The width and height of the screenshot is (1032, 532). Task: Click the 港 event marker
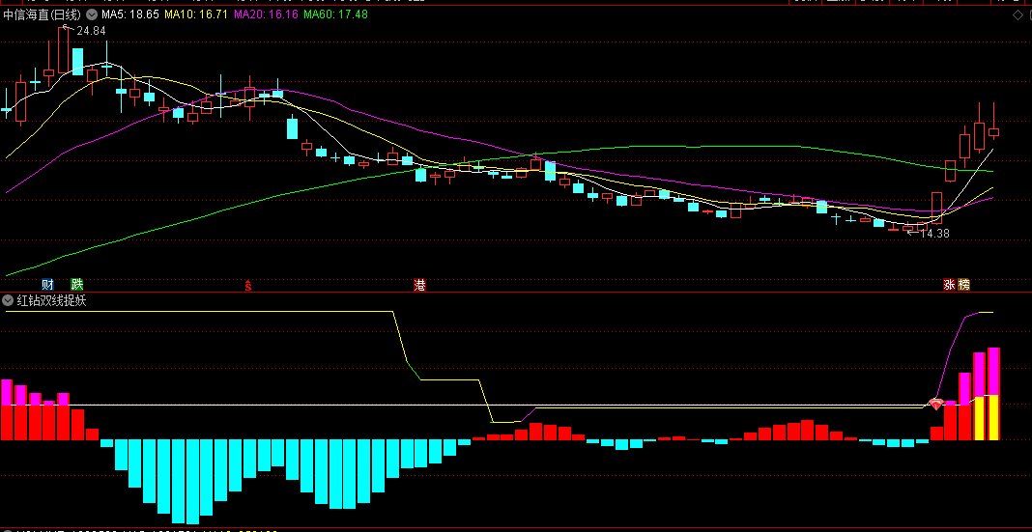point(419,285)
